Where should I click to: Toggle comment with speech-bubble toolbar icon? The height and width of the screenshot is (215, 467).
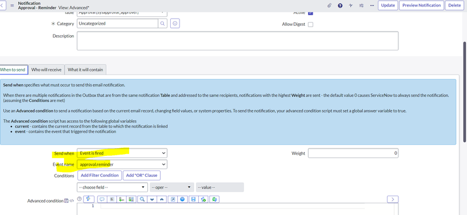(x=102, y=199)
